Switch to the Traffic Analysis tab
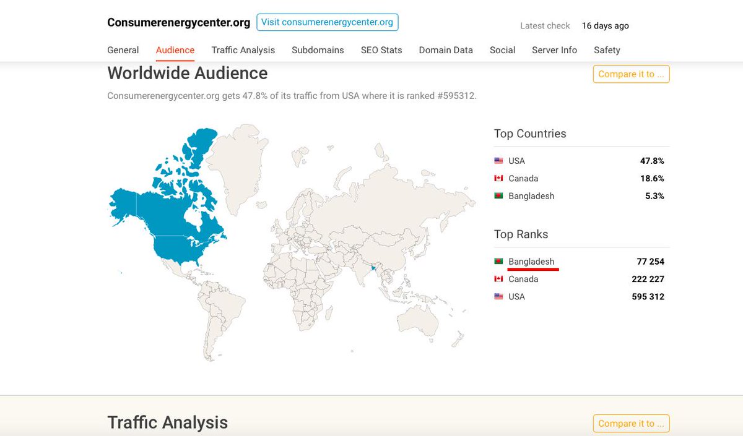This screenshot has width=743, height=436. 243,50
